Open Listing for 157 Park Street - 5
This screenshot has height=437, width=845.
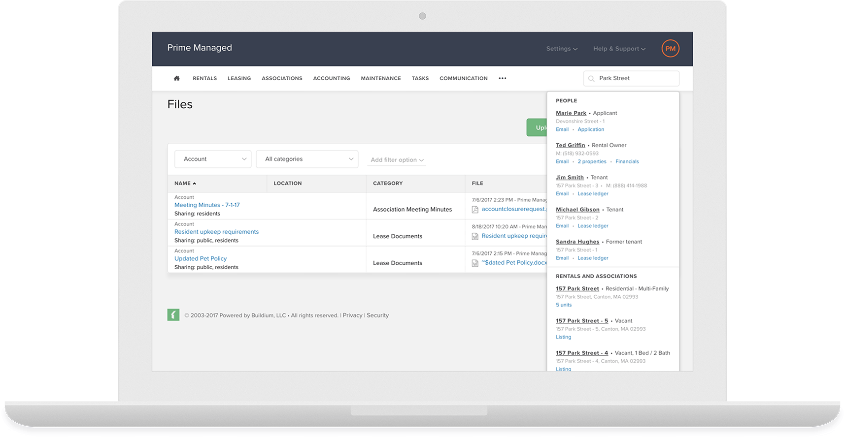(x=564, y=337)
